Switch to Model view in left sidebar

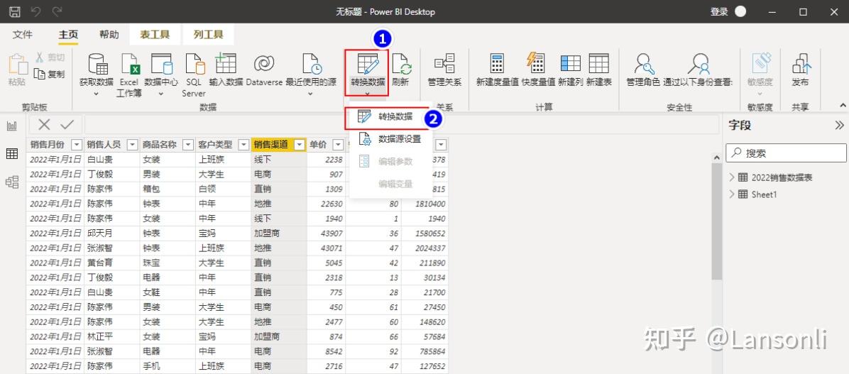pos(12,182)
